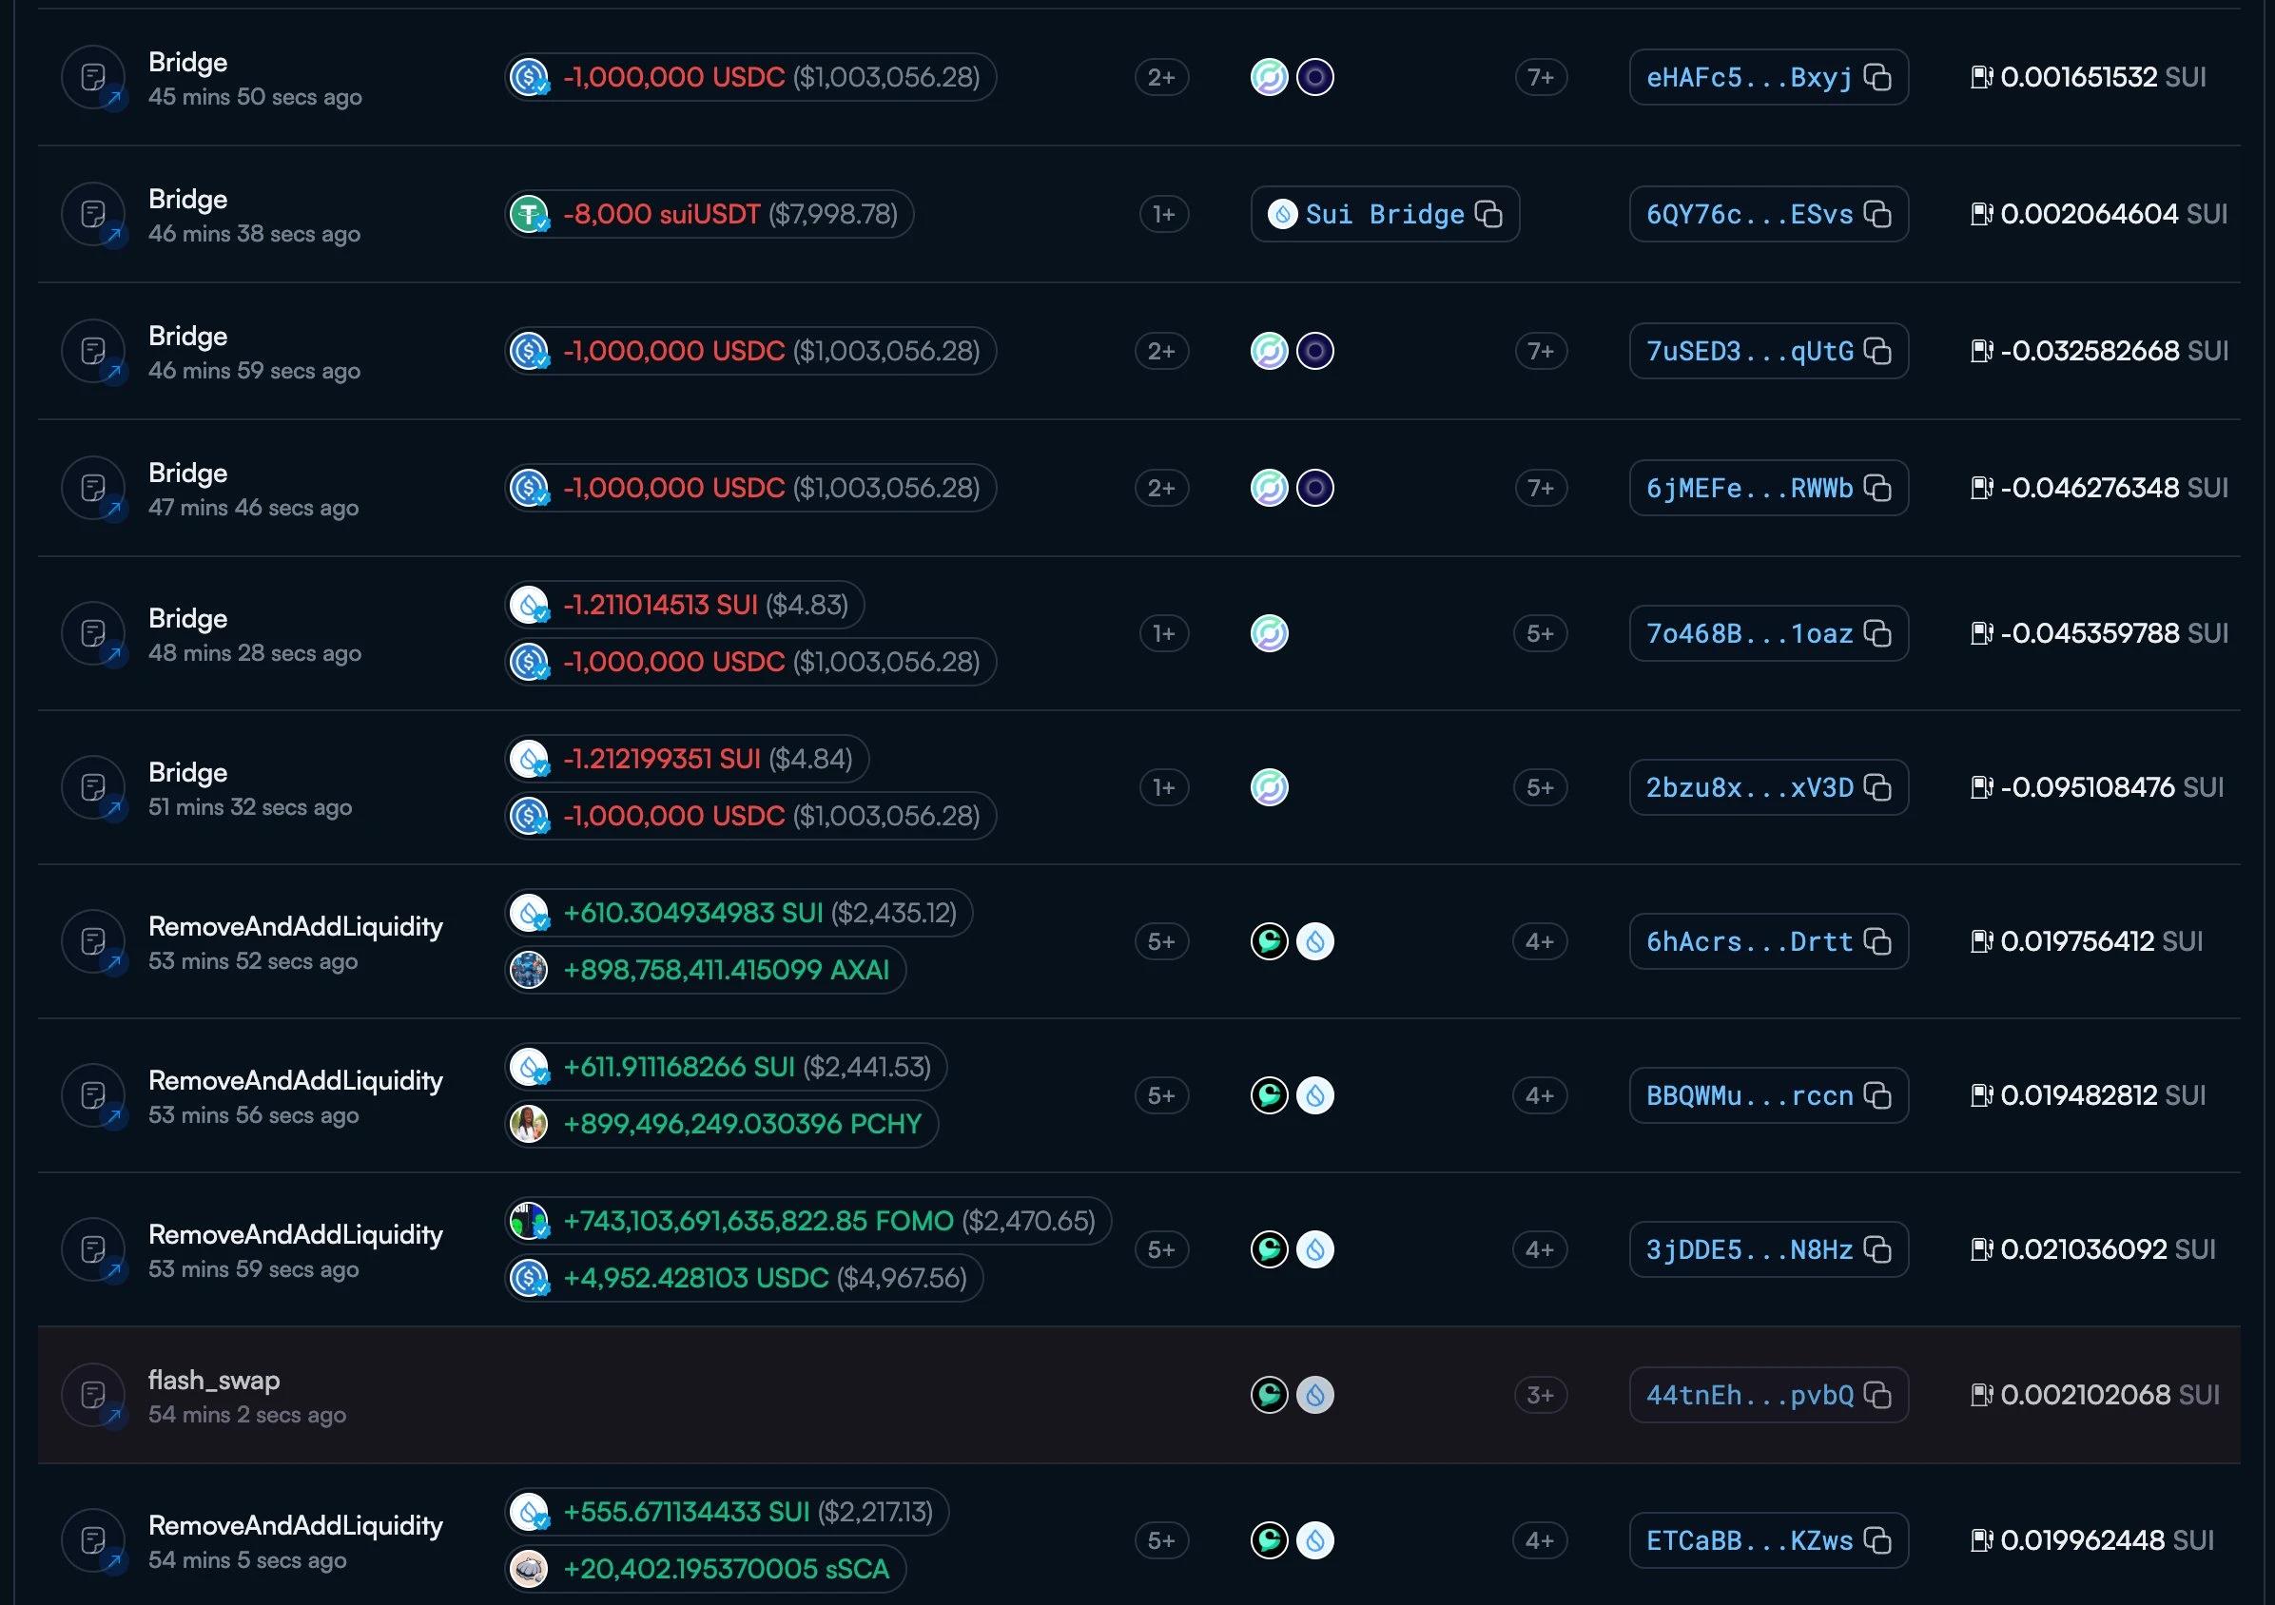This screenshot has height=1605, width=2275.
Task: Copy the 6QY76c...ESvs transaction hash
Action: tap(1877, 214)
